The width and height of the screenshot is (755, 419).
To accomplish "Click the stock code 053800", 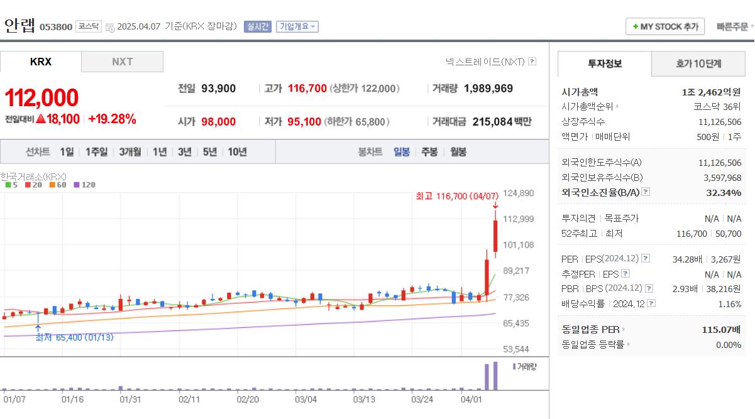I will click(x=56, y=27).
